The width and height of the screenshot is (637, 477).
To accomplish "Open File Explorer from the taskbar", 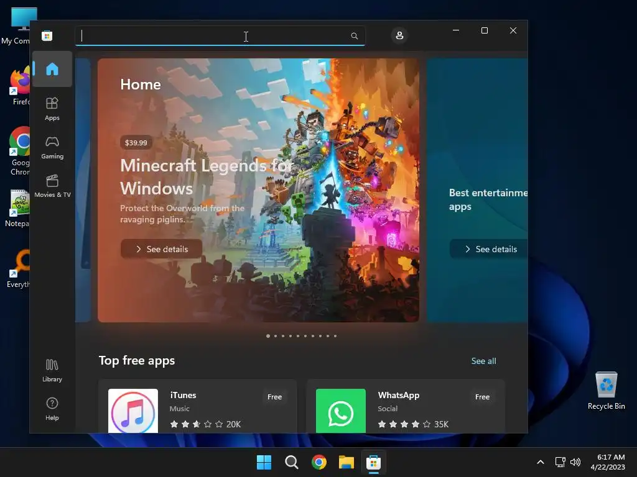I will click(346, 462).
